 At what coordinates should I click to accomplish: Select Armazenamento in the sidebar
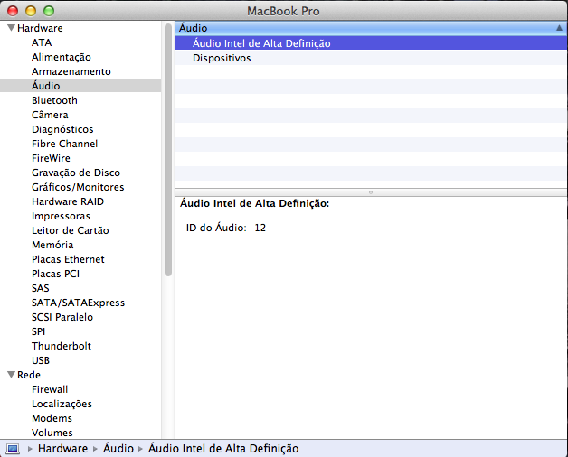click(x=71, y=71)
